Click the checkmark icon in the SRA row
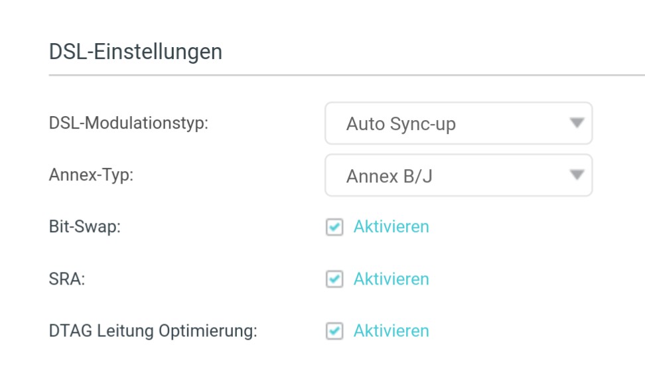The image size is (645, 390). pyautogui.click(x=335, y=279)
